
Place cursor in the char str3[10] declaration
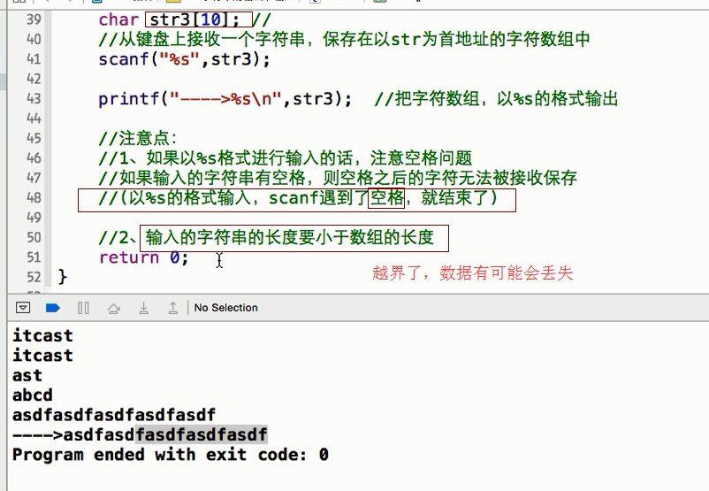coord(169,19)
